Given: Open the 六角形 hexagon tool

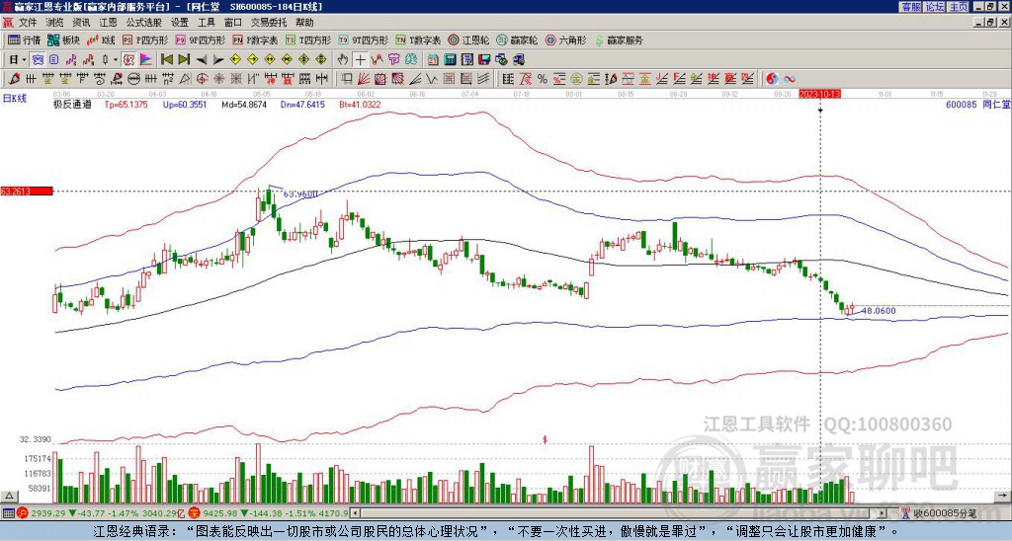Looking at the screenshot, I should coord(566,39).
